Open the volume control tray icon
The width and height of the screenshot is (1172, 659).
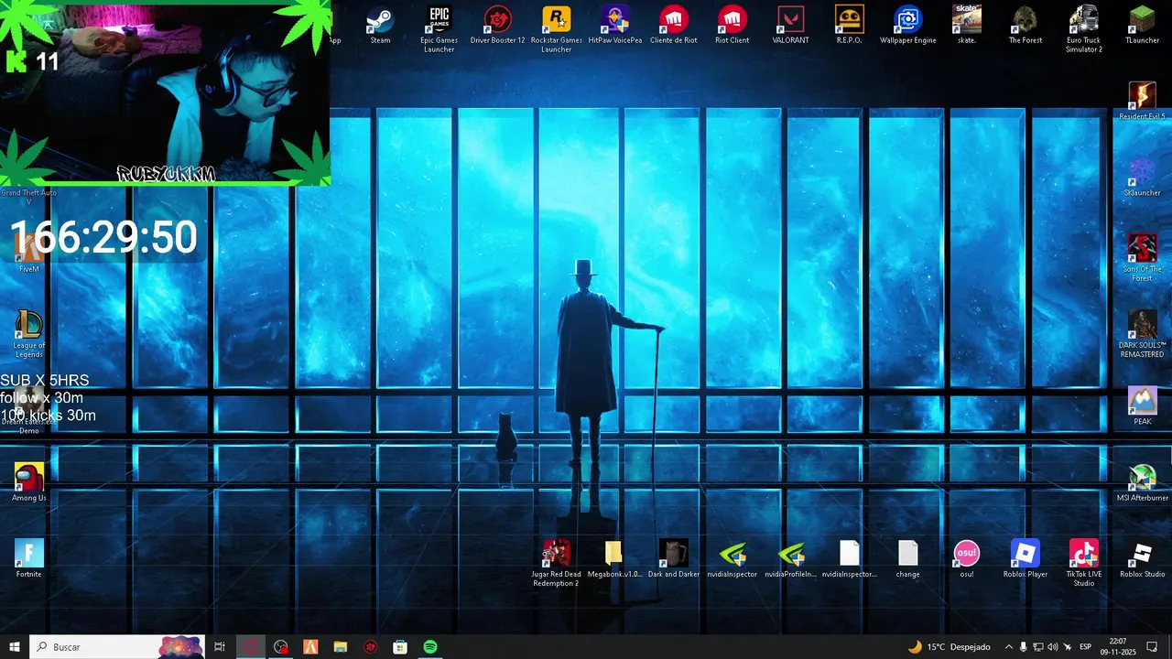[x=1053, y=647]
